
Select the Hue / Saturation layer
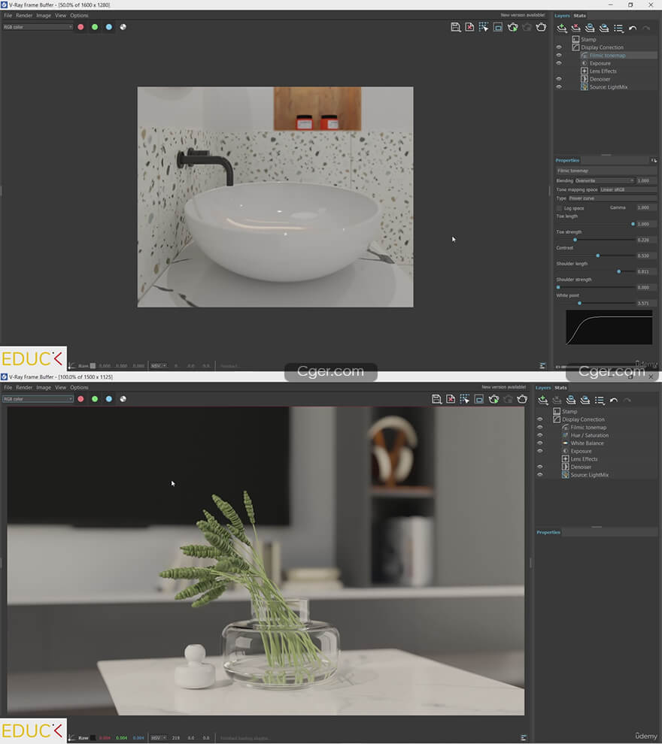click(589, 435)
